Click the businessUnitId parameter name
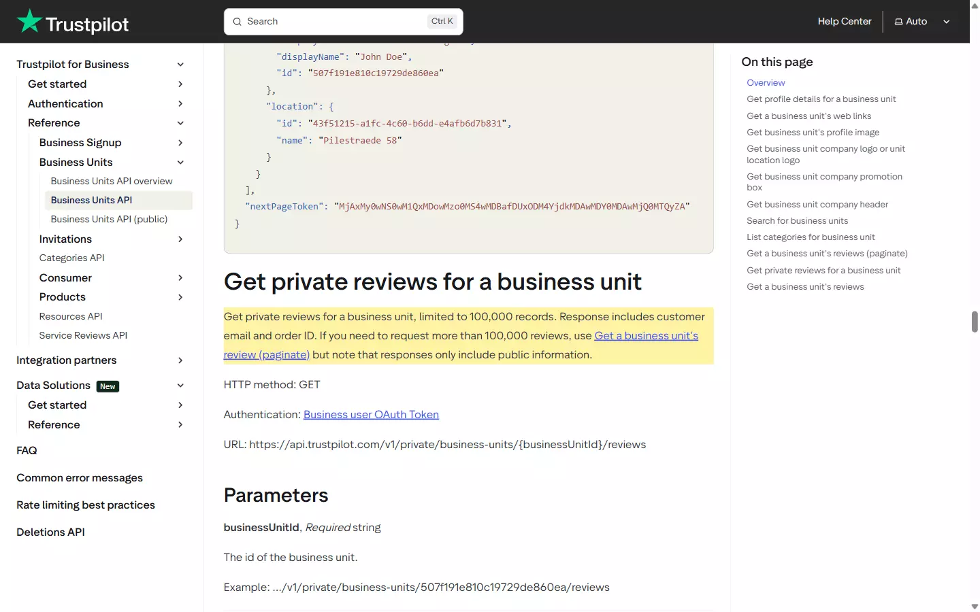This screenshot has width=980, height=612. click(x=261, y=528)
